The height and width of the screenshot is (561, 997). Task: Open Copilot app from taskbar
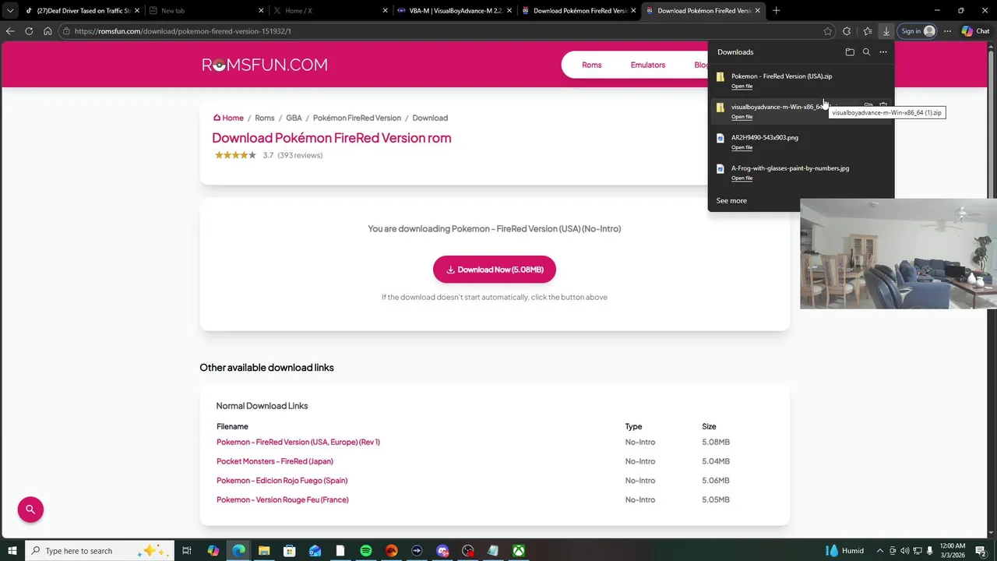(x=213, y=551)
